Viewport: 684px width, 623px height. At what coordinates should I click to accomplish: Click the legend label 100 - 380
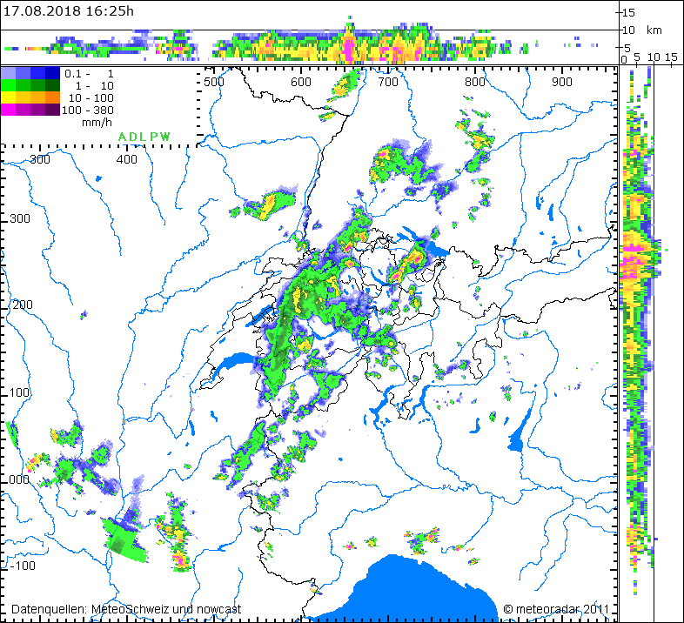coord(88,110)
